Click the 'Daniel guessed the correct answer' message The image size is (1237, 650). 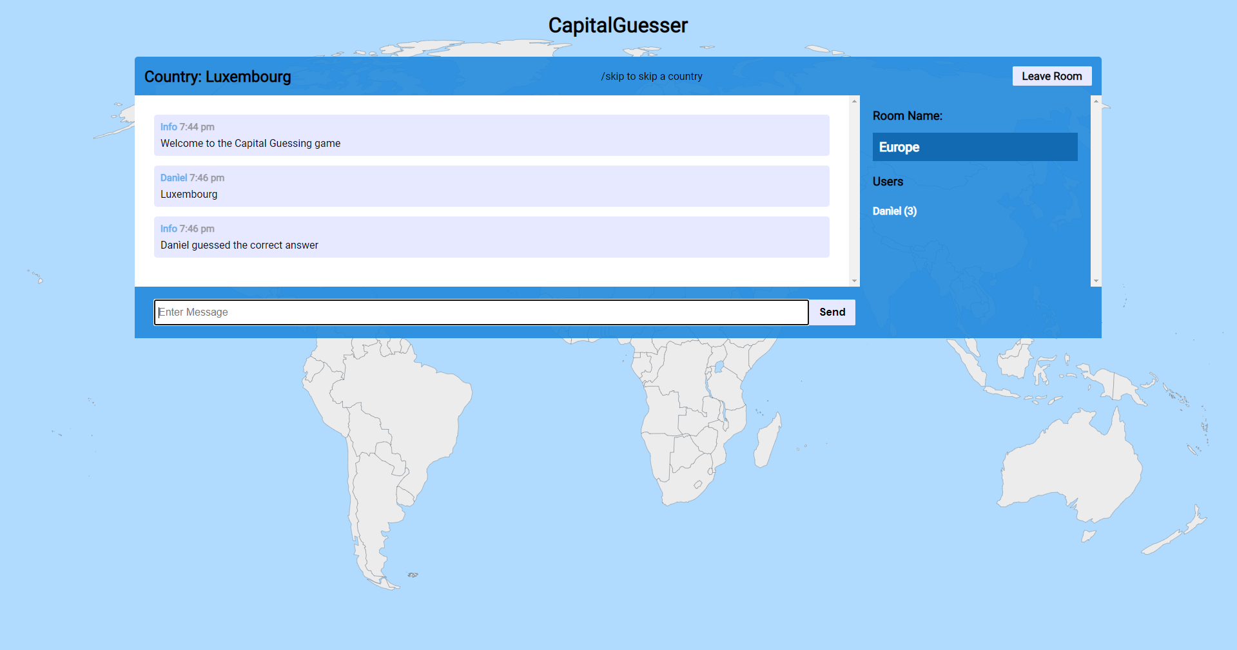(239, 245)
